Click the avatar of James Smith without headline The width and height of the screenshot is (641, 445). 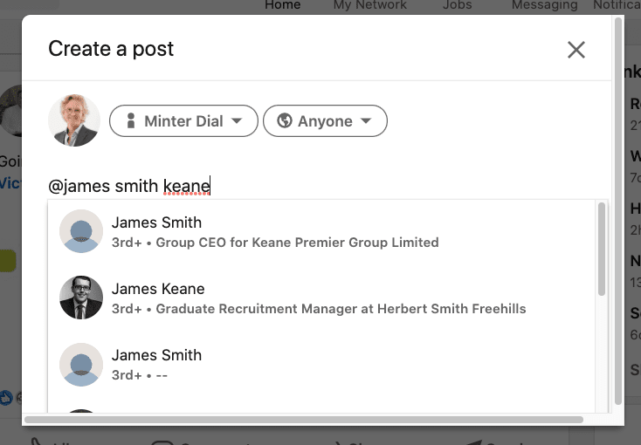click(x=81, y=364)
